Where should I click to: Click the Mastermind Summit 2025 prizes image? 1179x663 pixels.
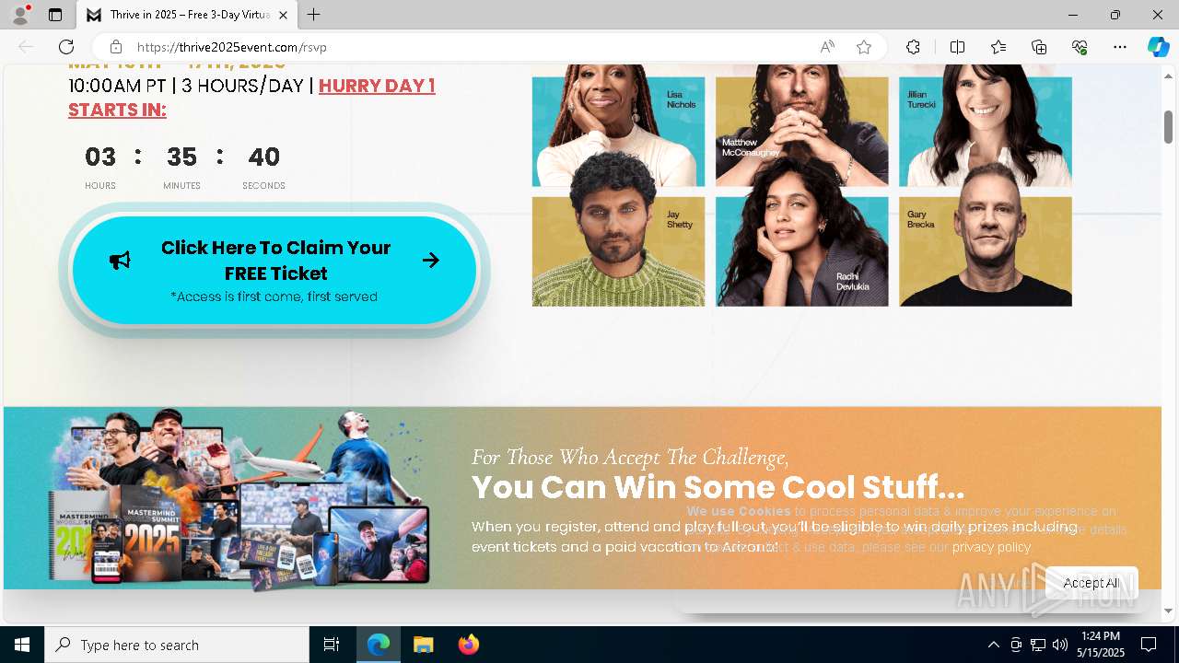(x=239, y=498)
